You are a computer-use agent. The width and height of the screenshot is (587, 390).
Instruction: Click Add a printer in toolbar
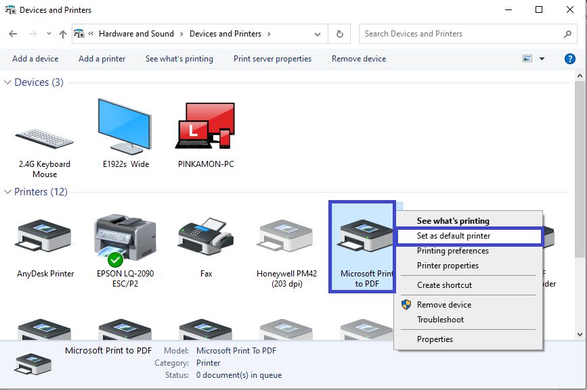102,59
